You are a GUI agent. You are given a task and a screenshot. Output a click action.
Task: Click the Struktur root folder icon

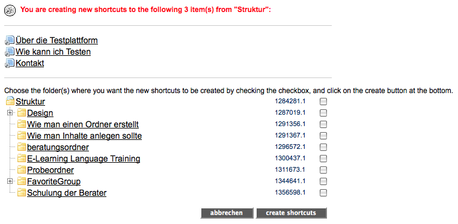point(10,101)
